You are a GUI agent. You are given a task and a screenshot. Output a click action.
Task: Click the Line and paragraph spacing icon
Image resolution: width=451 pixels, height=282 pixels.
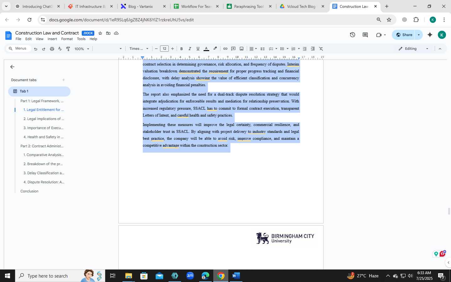(x=263, y=49)
